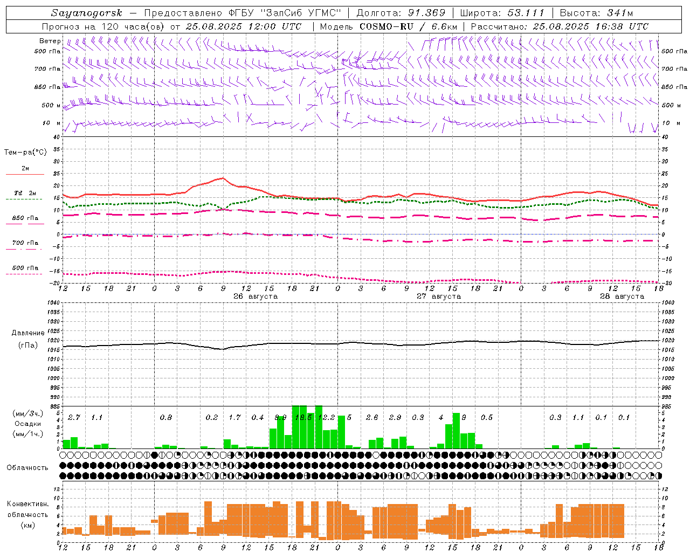Click the 'Ветер' wind panel label
This screenshot has width=690, height=552.
click(50, 41)
